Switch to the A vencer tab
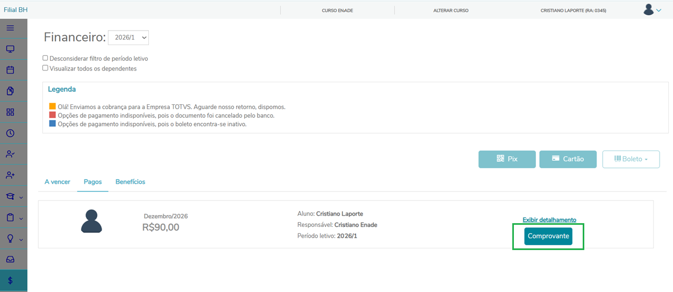The height and width of the screenshot is (292, 673). click(x=58, y=182)
